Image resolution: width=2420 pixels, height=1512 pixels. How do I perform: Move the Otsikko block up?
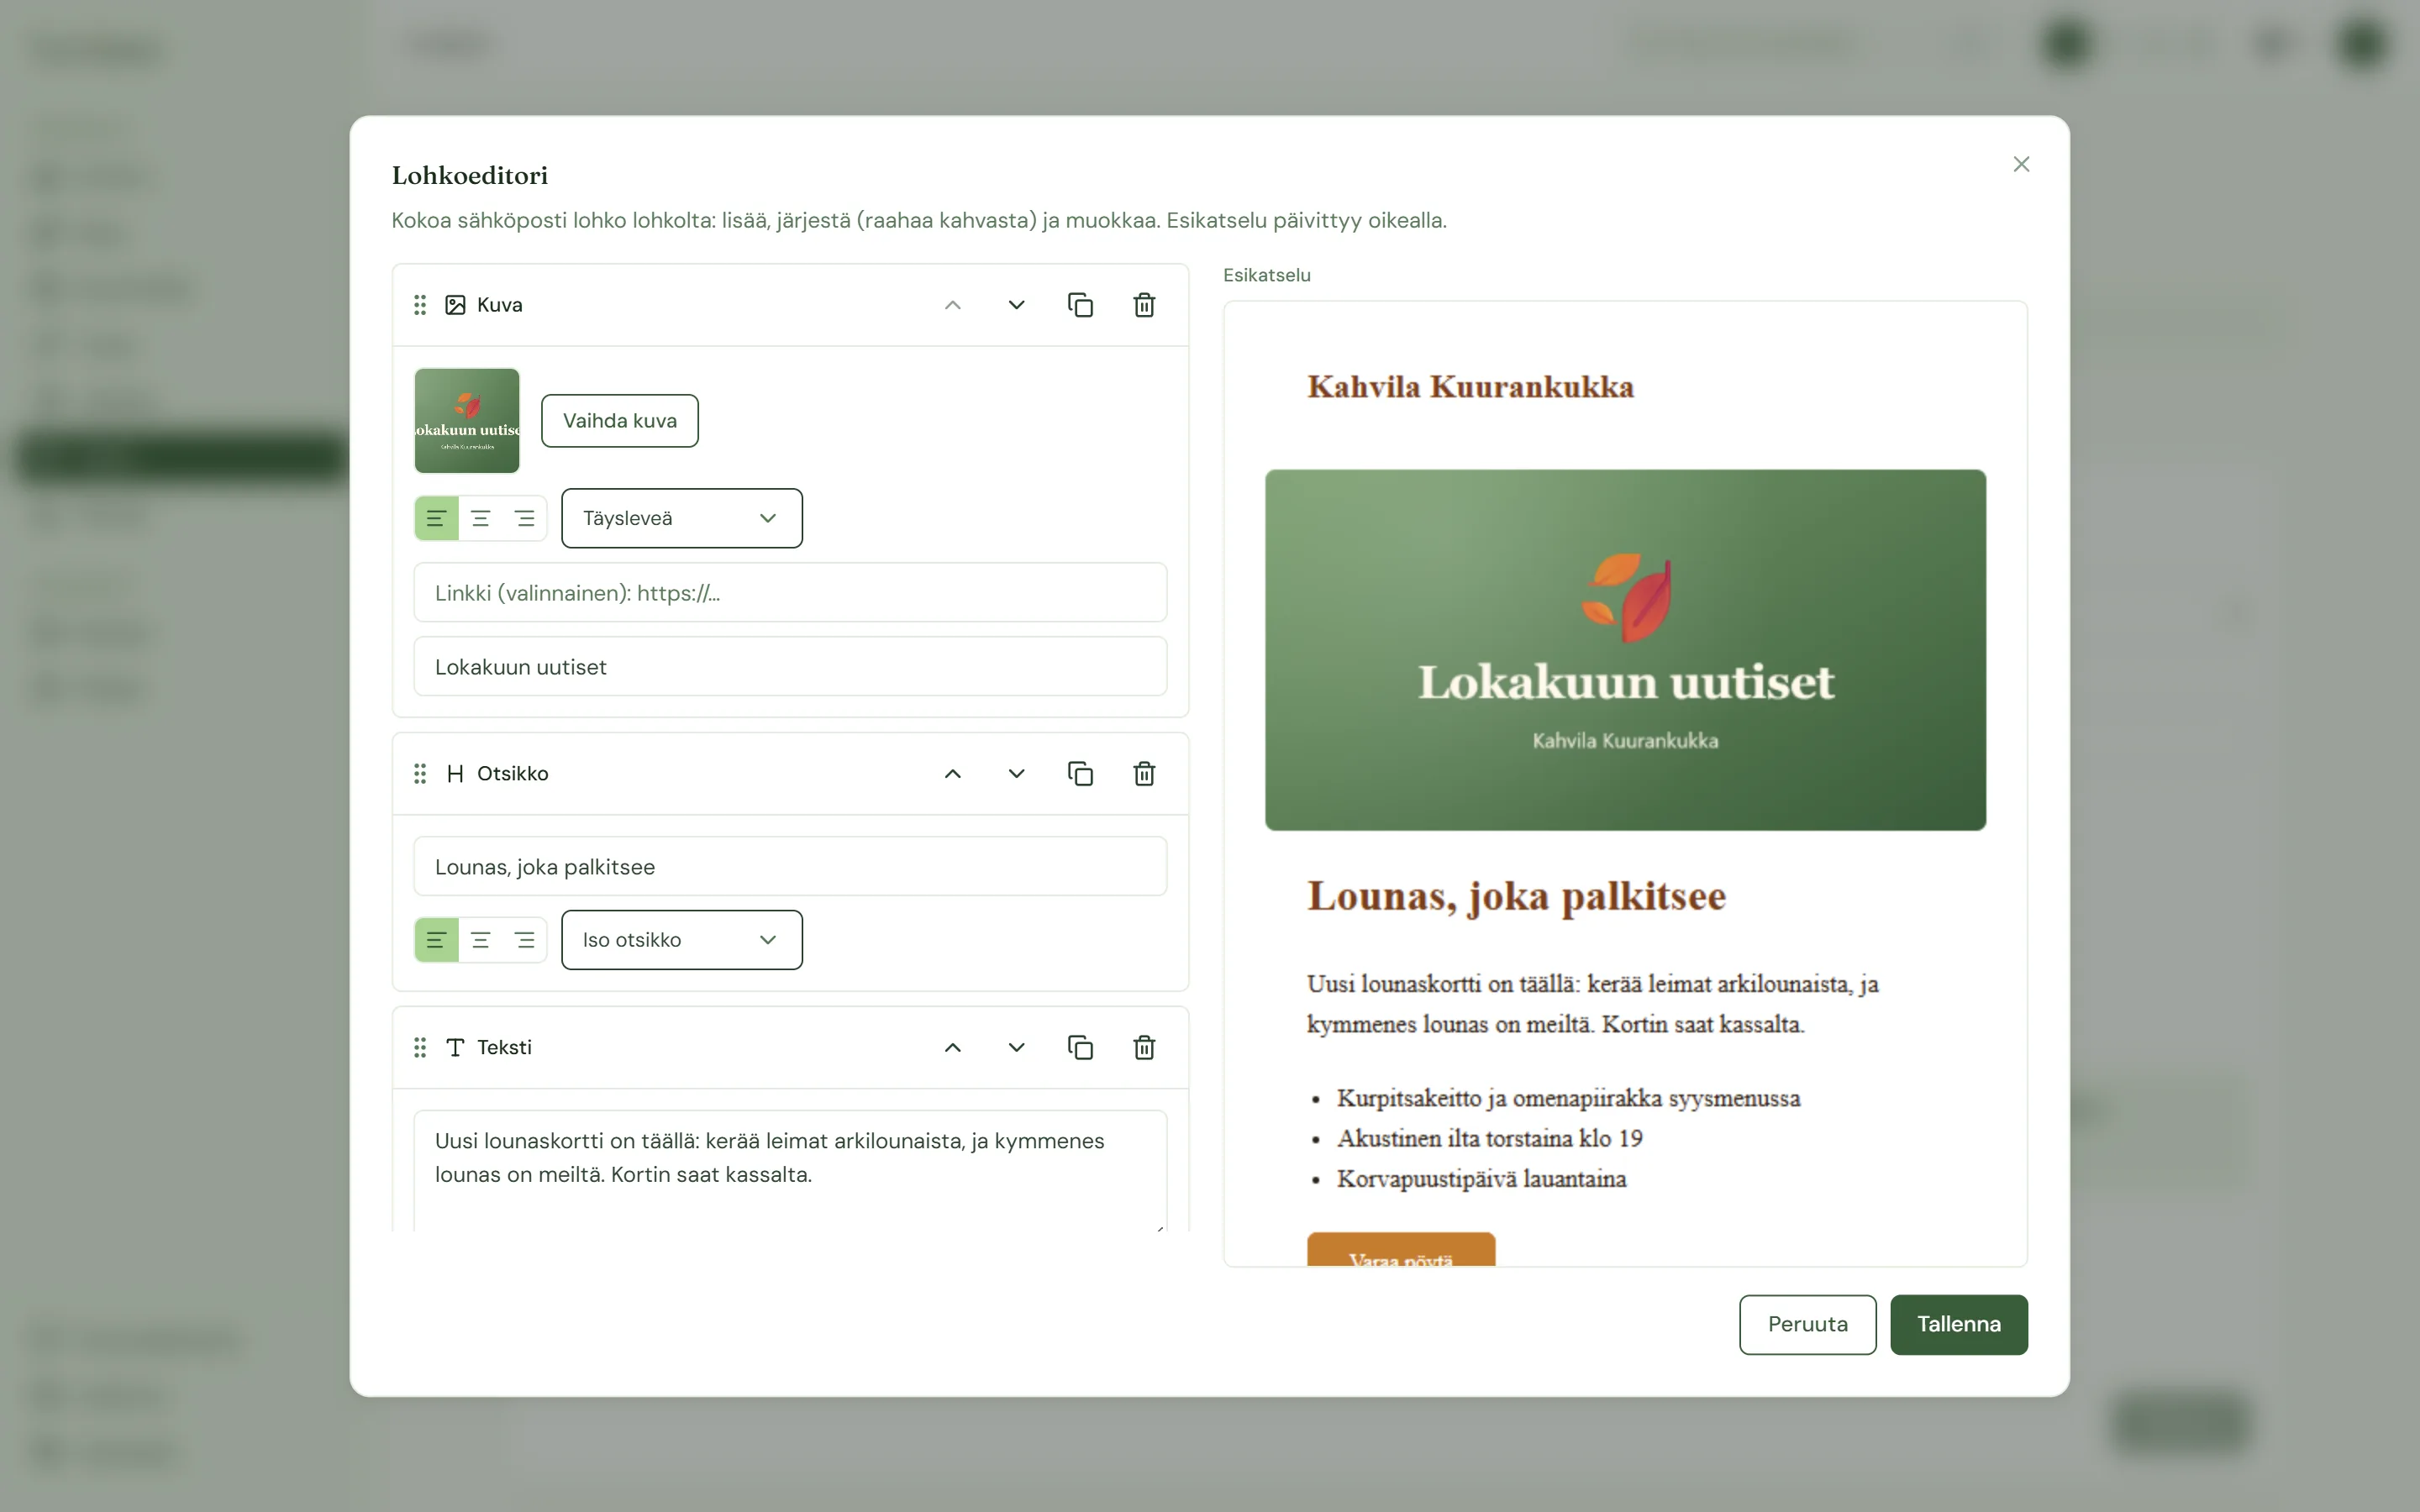(952, 773)
